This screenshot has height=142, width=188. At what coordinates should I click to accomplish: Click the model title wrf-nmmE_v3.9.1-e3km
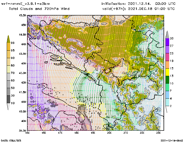coord(26,4)
